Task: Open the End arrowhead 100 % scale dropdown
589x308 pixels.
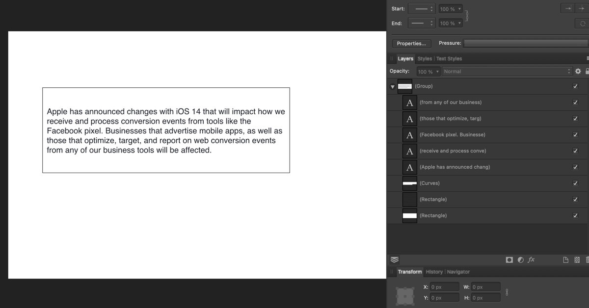Action: (451, 23)
